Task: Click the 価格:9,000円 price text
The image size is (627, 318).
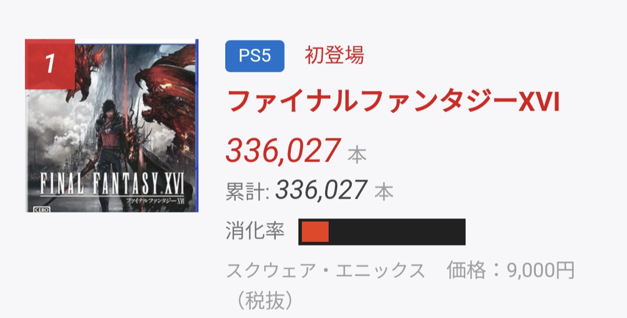Action: pyautogui.click(x=510, y=270)
